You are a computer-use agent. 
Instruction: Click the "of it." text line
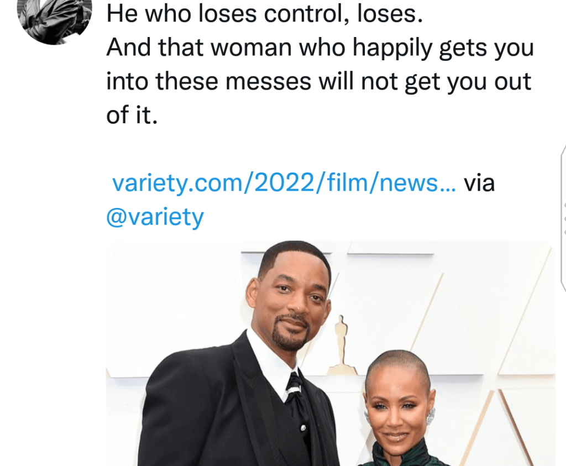pos(132,115)
